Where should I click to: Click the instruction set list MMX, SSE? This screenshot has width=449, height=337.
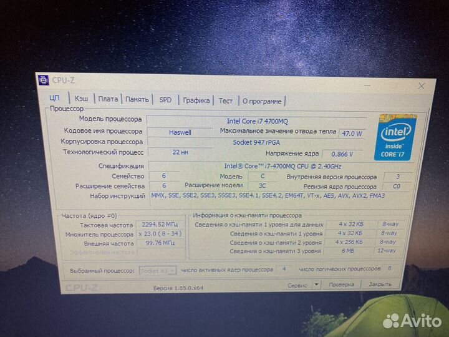click(268, 196)
